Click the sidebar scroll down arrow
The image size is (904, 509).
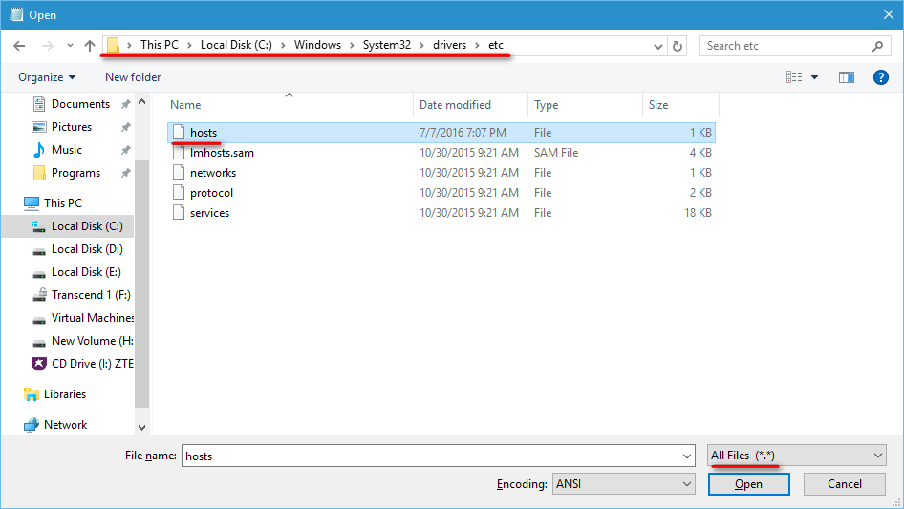tap(141, 428)
